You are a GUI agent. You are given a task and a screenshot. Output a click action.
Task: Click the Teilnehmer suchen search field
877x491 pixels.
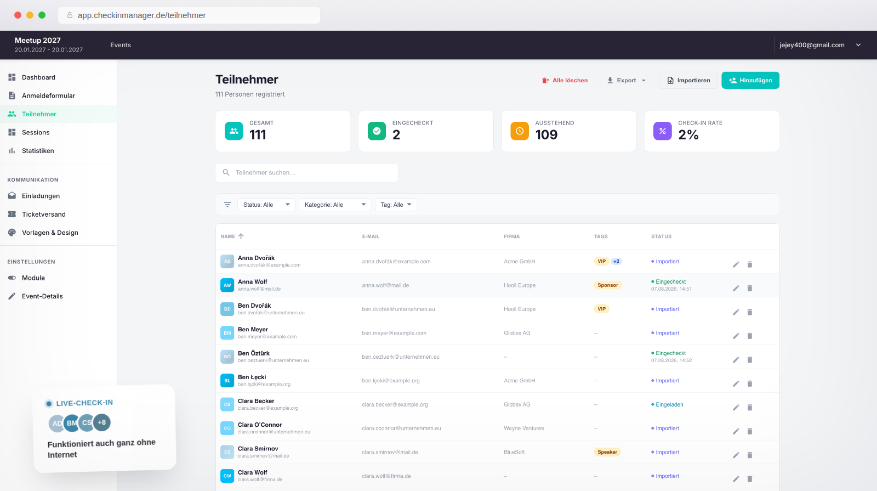[x=307, y=173]
